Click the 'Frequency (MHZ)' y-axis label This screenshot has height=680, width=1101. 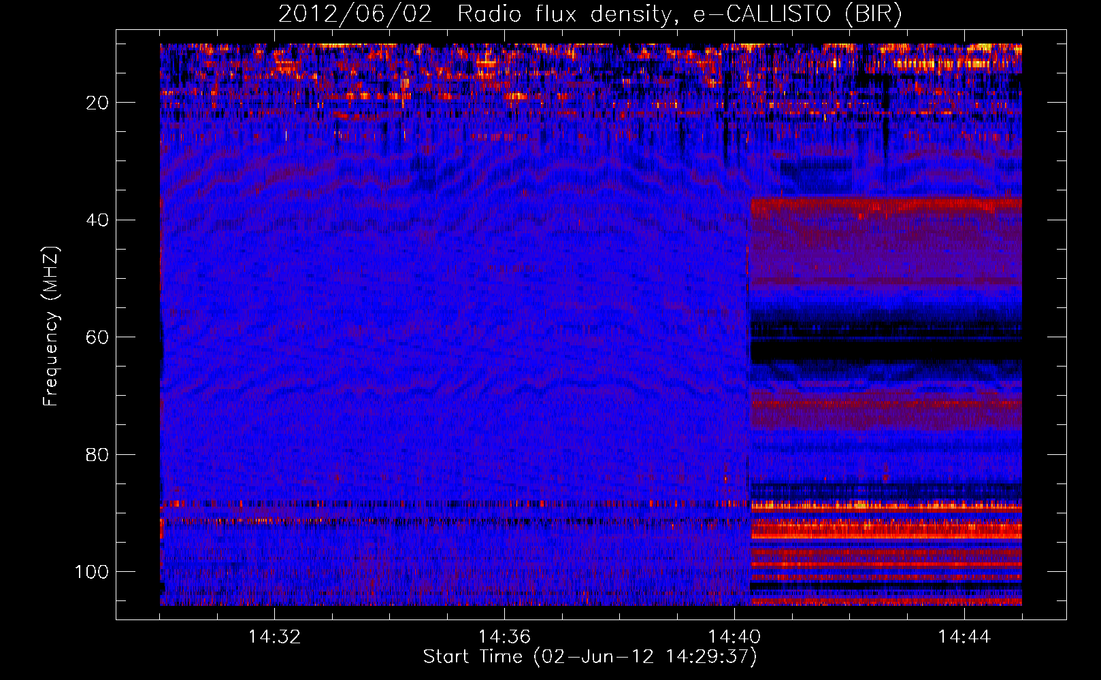point(51,326)
